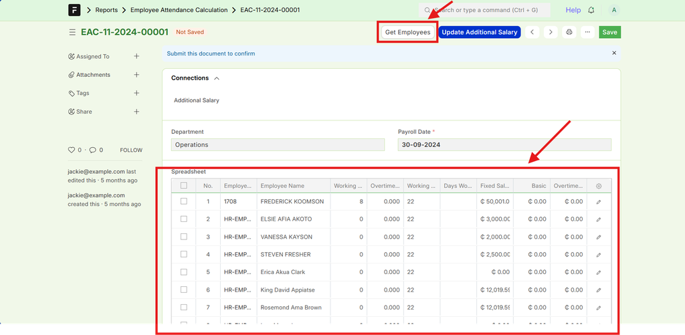
Task: Select employee ID cell 1708
Action: click(x=239, y=202)
